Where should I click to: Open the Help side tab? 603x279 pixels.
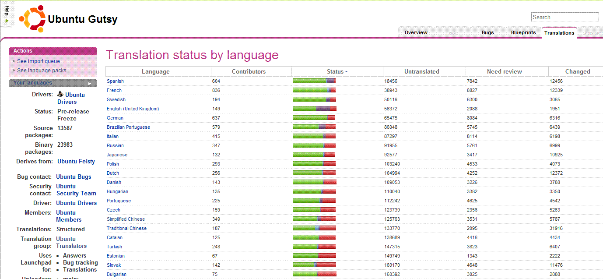[7, 14]
